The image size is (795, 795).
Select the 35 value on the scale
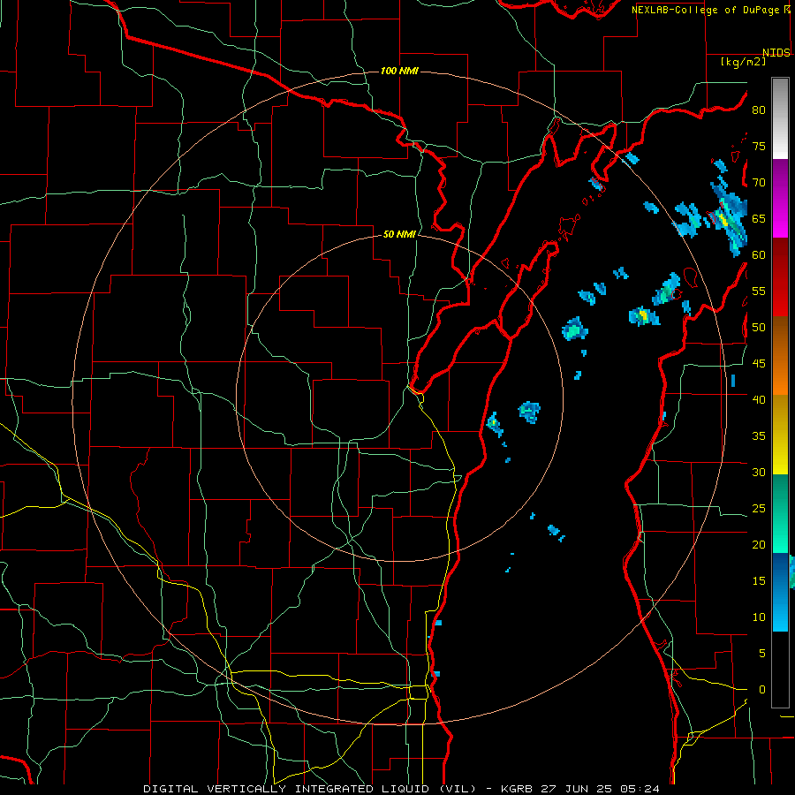pyautogui.click(x=759, y=436)
